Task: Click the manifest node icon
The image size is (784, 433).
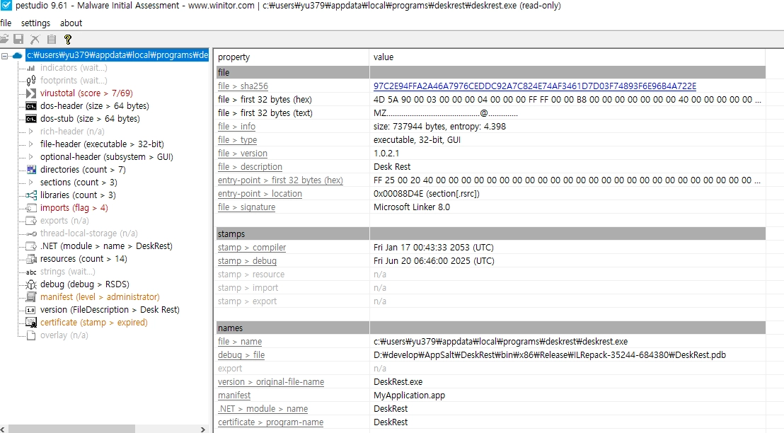Action: (31, 297)
